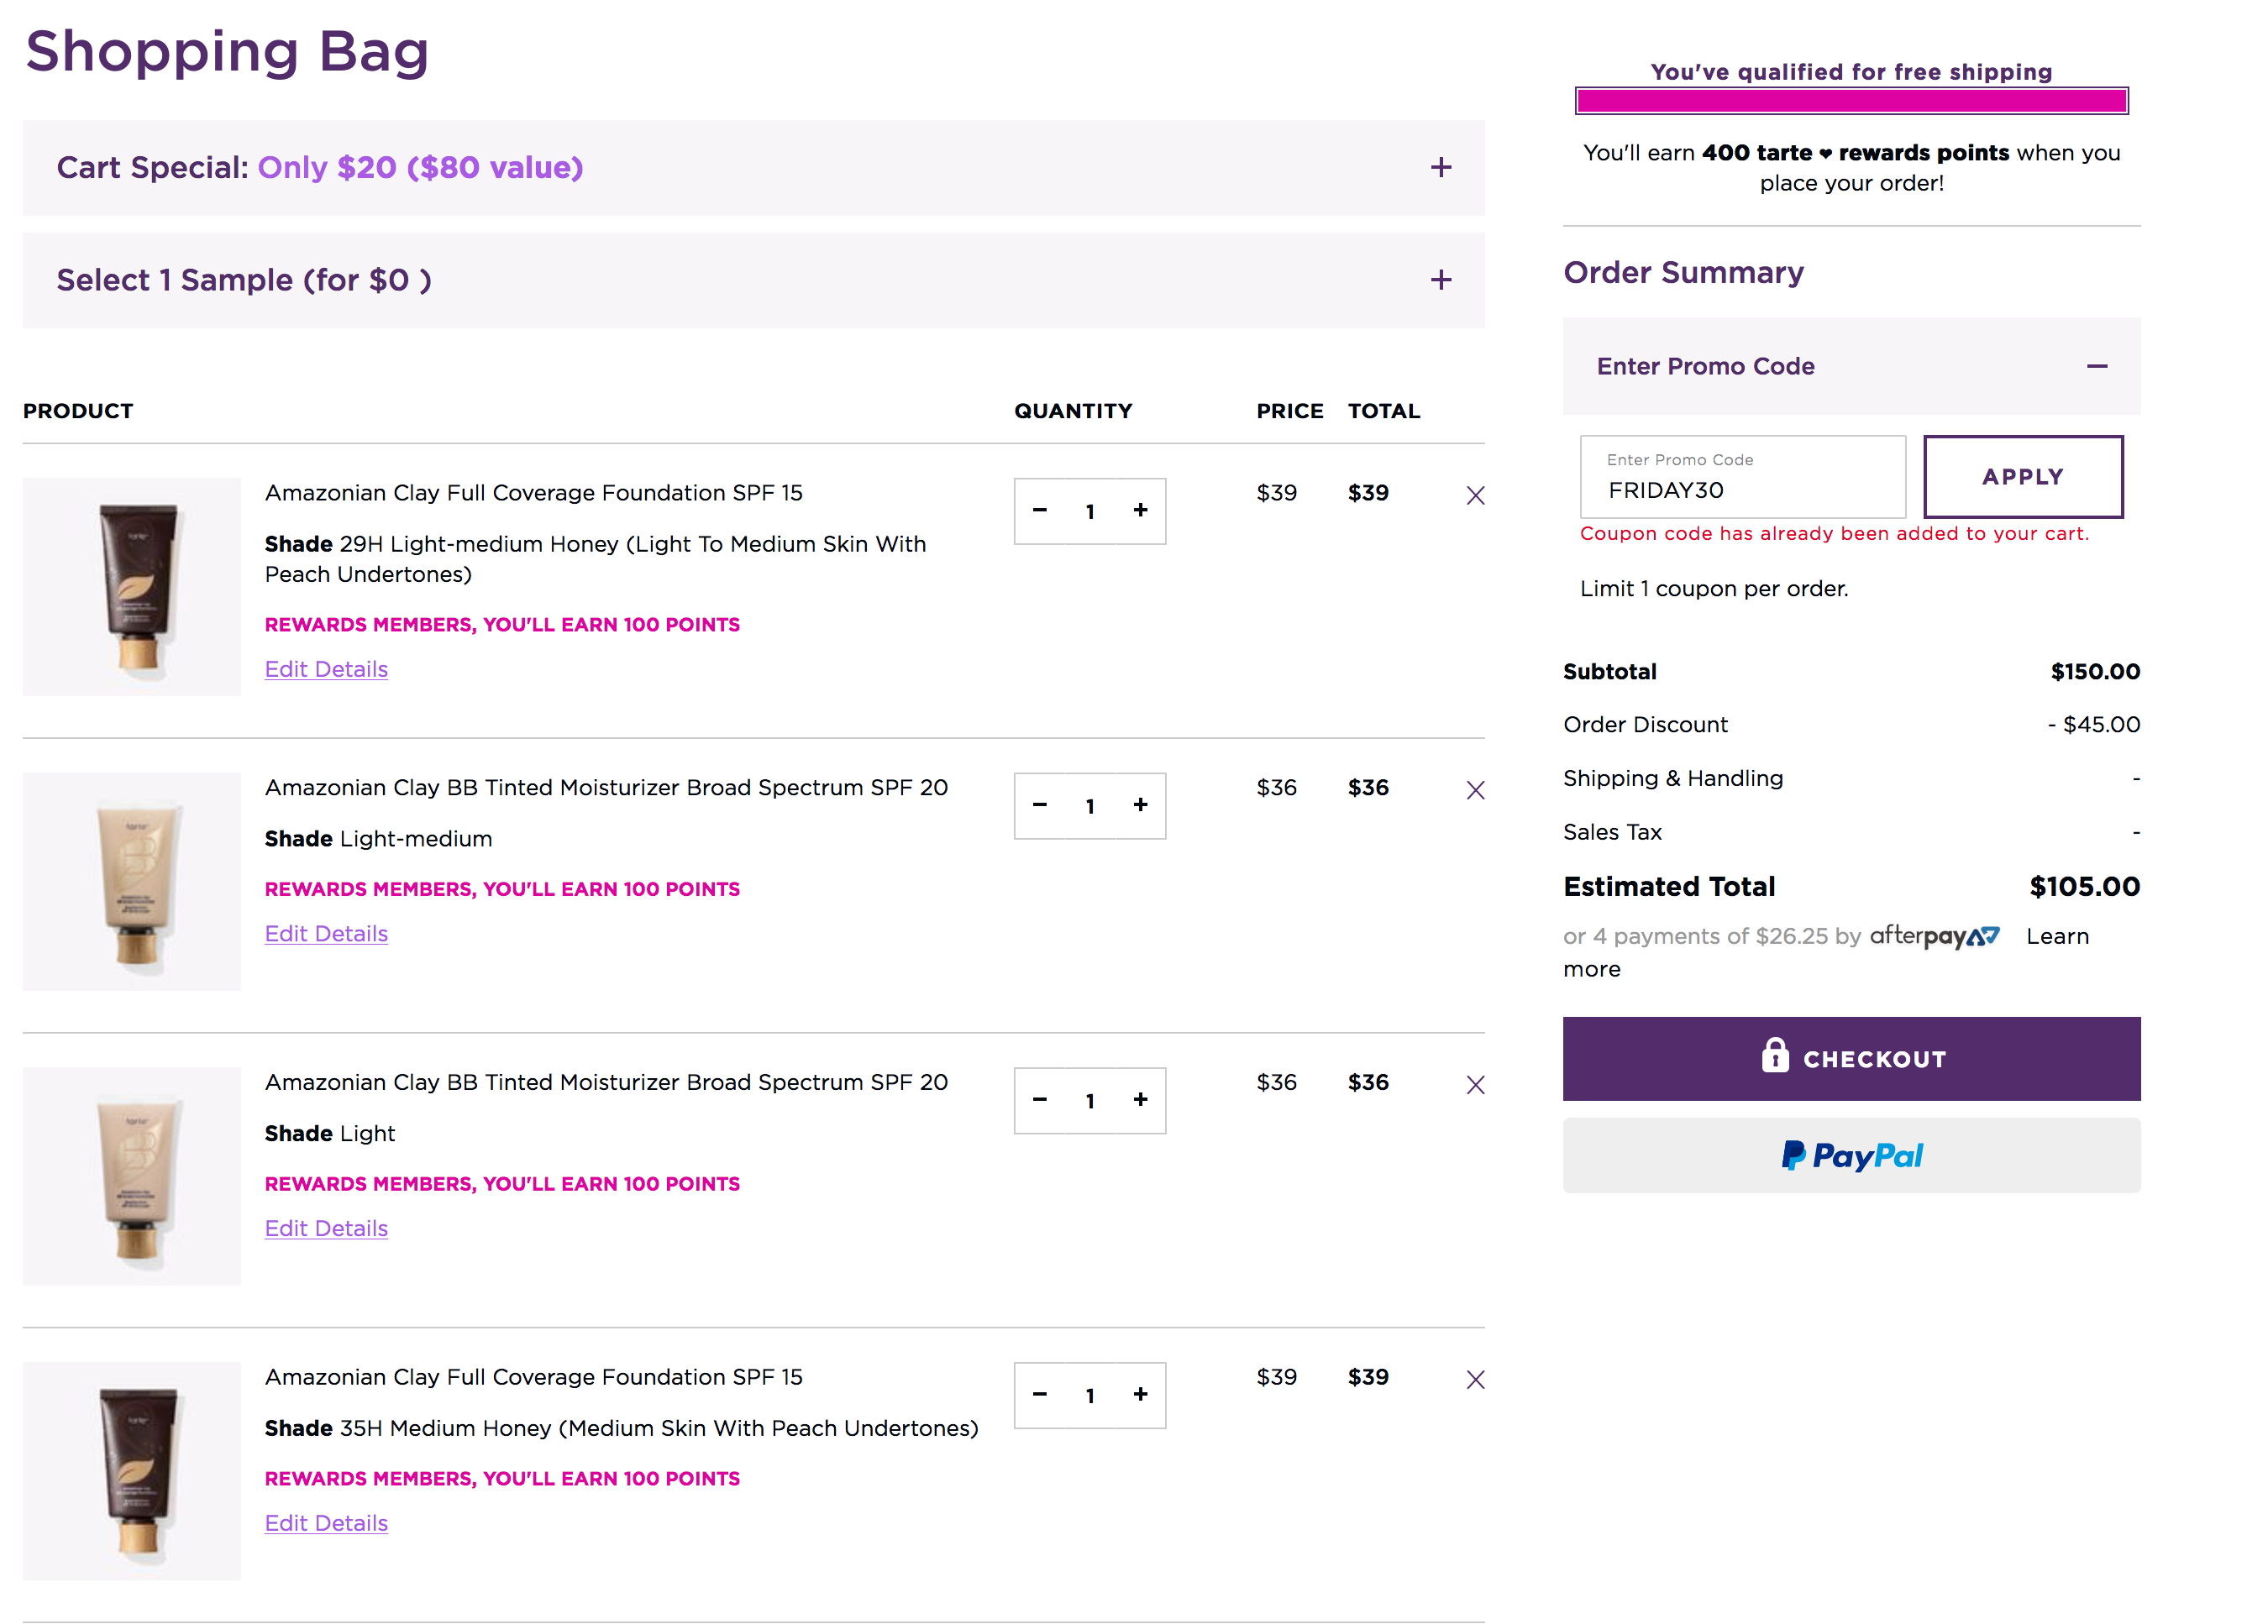Click the Shade Light-medium moisturizer product title
Viewport: 2268px width, 1624px height.
click(606, 788)
